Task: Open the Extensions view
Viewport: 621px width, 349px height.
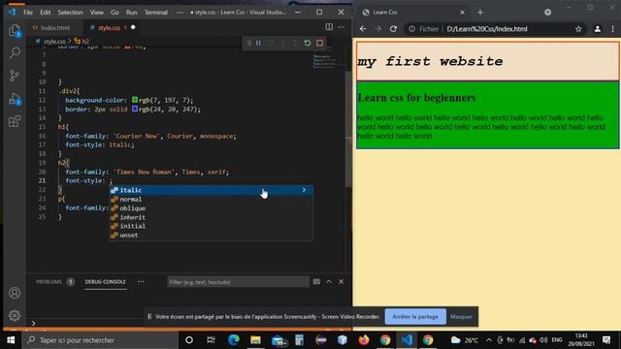Action: [x=15, y=121]
